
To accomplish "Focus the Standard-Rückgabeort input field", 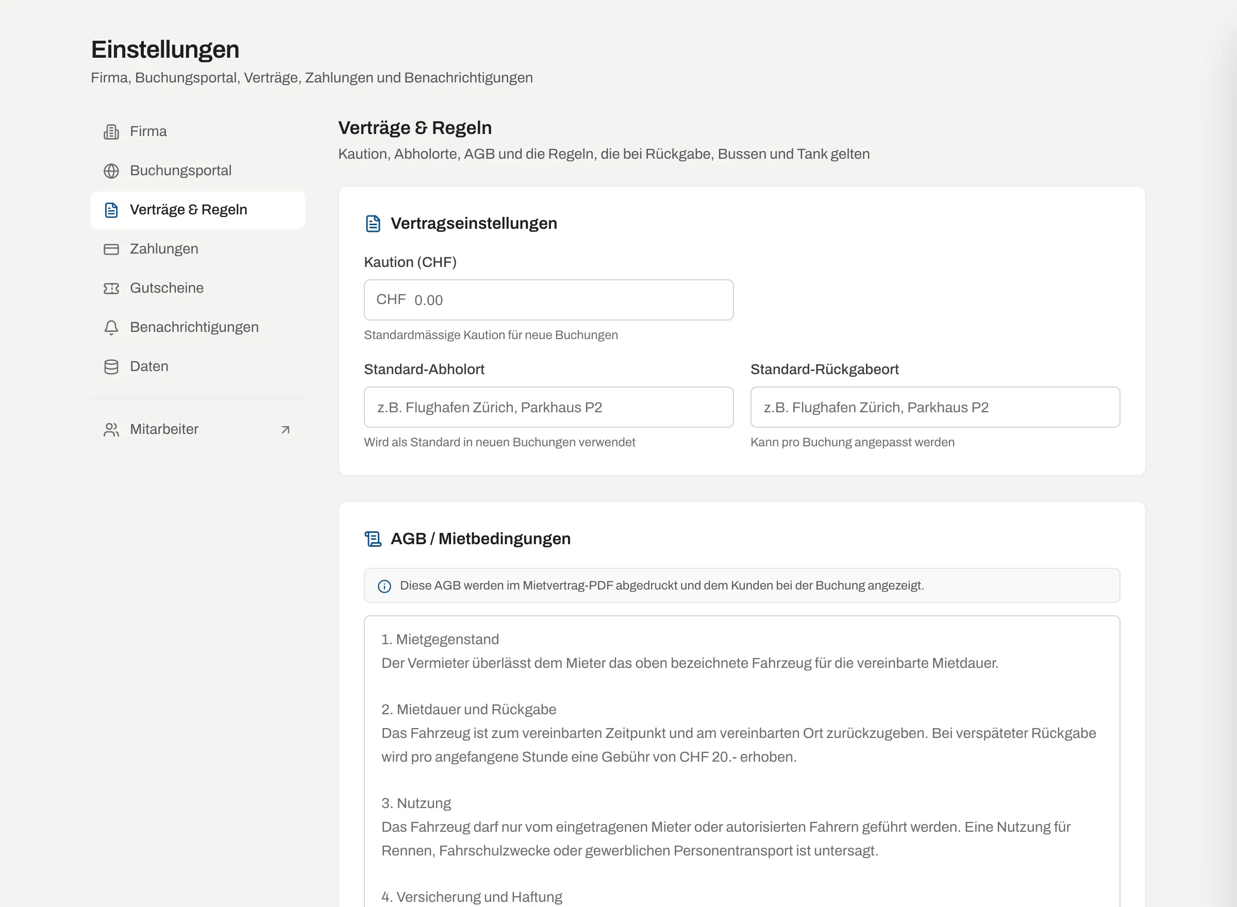I will click(935, 408).
